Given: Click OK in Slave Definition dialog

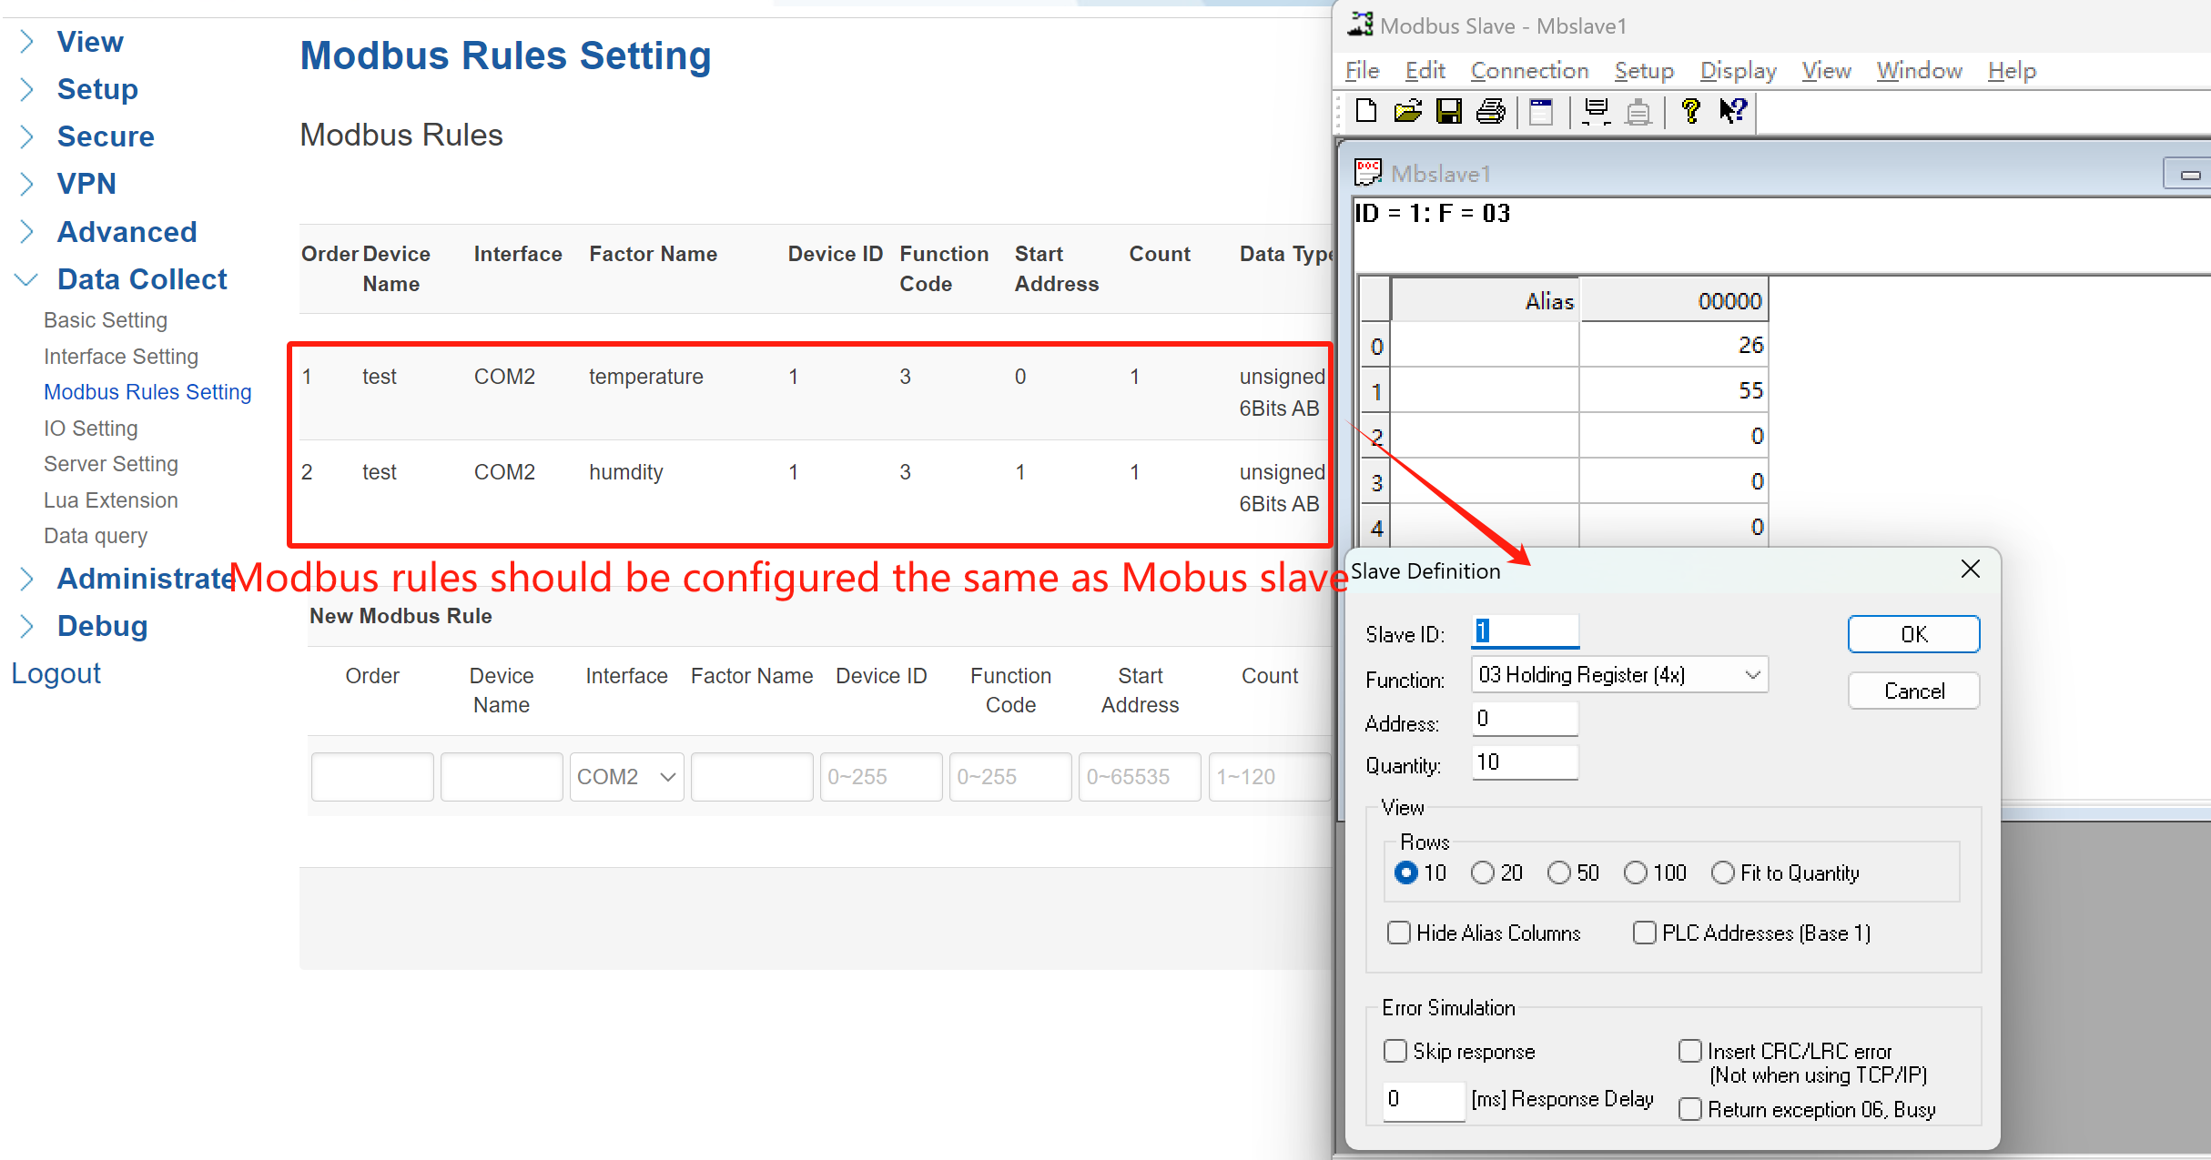Looking at the screenshot, I should click(x=1913, y=634).
